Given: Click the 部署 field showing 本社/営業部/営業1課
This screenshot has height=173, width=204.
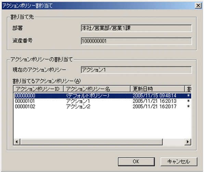Looking at the screenshot, I should 136,28.
